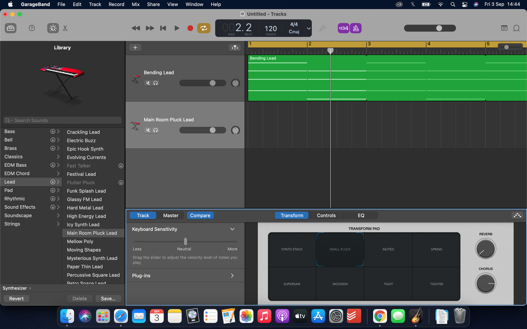The height and width of the screenshot is (329, 527).
Task: Switch to the EQ tab
Action: point(361,215)
